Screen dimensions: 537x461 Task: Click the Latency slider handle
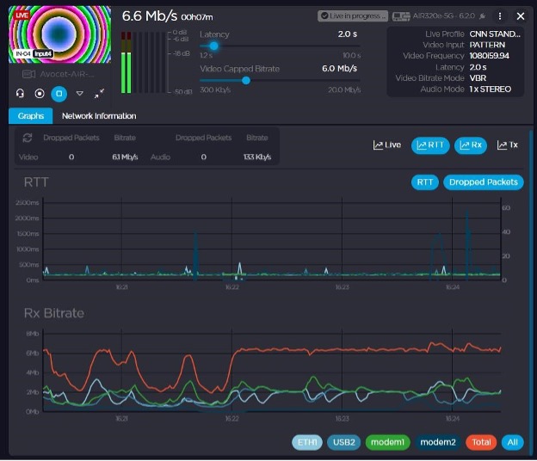(213, 46)
